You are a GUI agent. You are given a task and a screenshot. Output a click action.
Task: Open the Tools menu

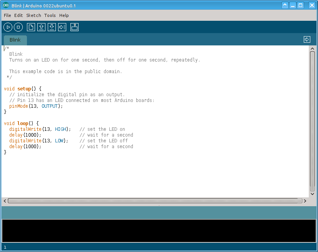(50, 15)
